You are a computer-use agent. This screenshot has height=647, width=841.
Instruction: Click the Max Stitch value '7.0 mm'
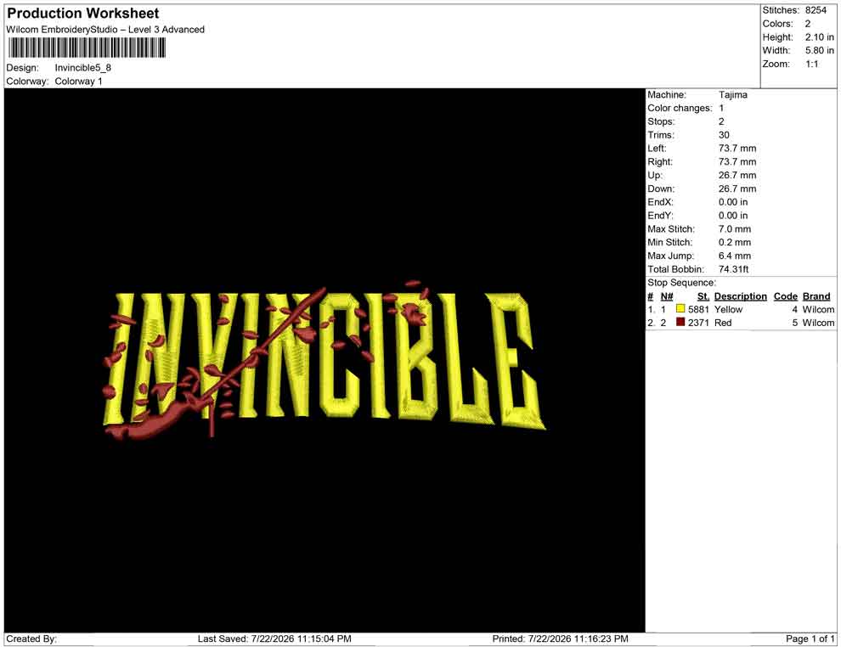[x=735, y=228]
